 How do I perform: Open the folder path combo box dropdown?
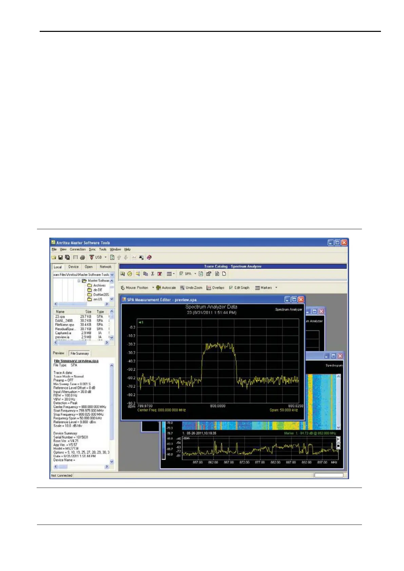pyautogui.click(x=112, y=275)
